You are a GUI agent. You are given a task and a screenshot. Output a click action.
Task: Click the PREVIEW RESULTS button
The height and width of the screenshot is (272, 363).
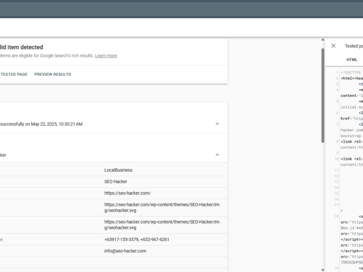[x=52, y=74]
